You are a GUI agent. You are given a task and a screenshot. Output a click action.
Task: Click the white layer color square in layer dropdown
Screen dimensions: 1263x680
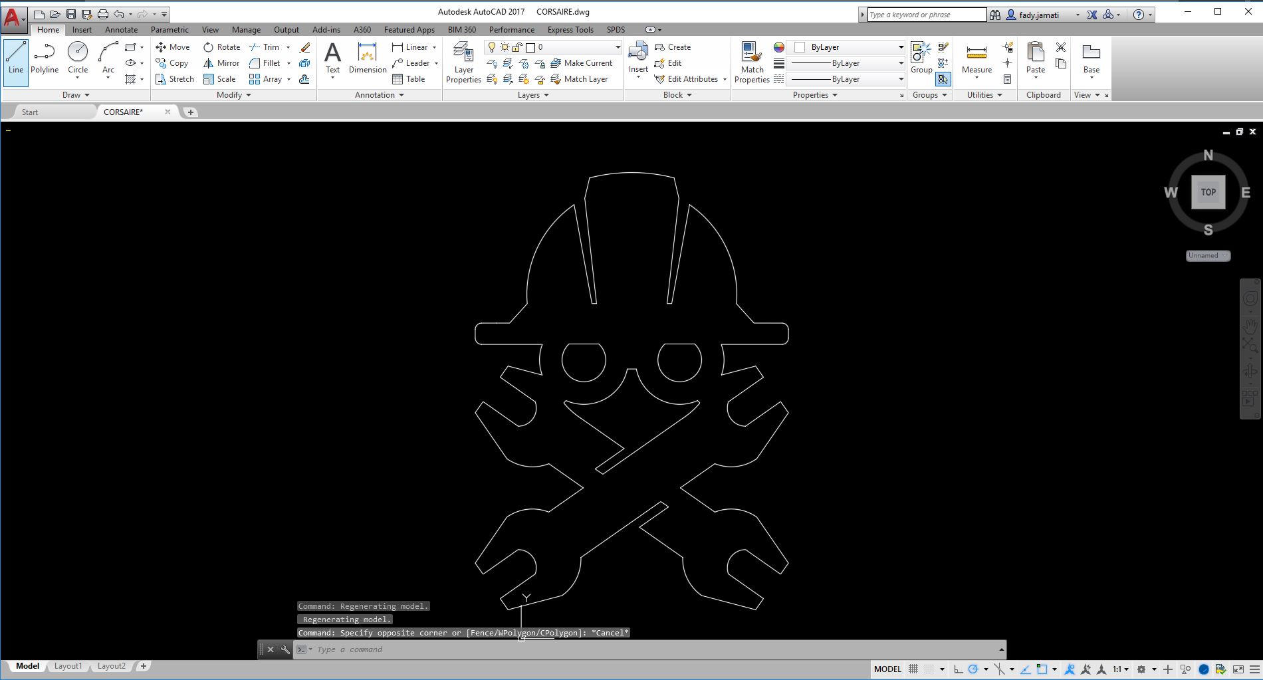click(x=530, y=47)
